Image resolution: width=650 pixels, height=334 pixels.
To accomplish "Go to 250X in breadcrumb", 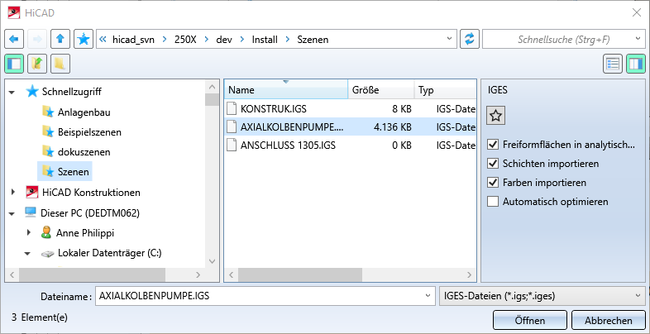I will coord(185,40).
